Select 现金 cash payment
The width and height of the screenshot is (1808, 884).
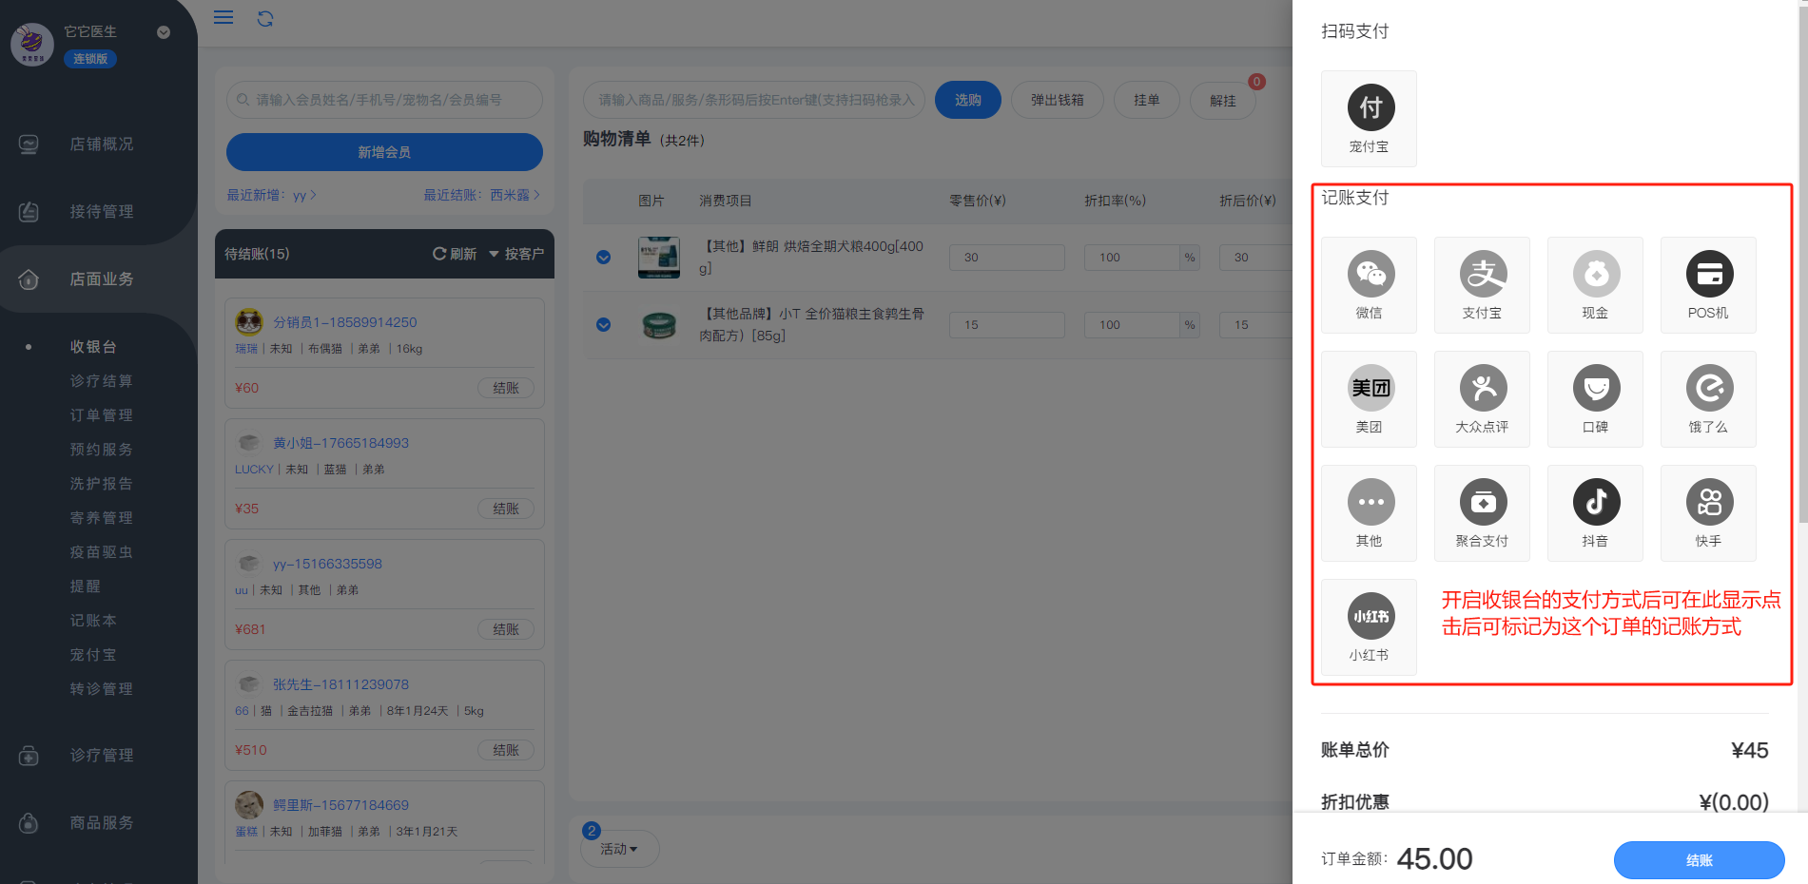1595,285
